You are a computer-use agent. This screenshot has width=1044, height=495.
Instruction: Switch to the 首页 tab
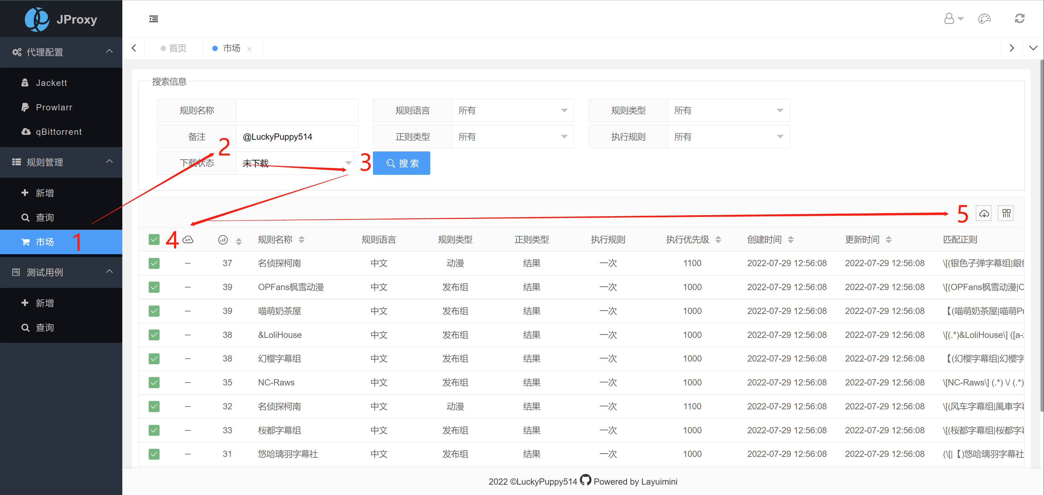pos(177,48)
